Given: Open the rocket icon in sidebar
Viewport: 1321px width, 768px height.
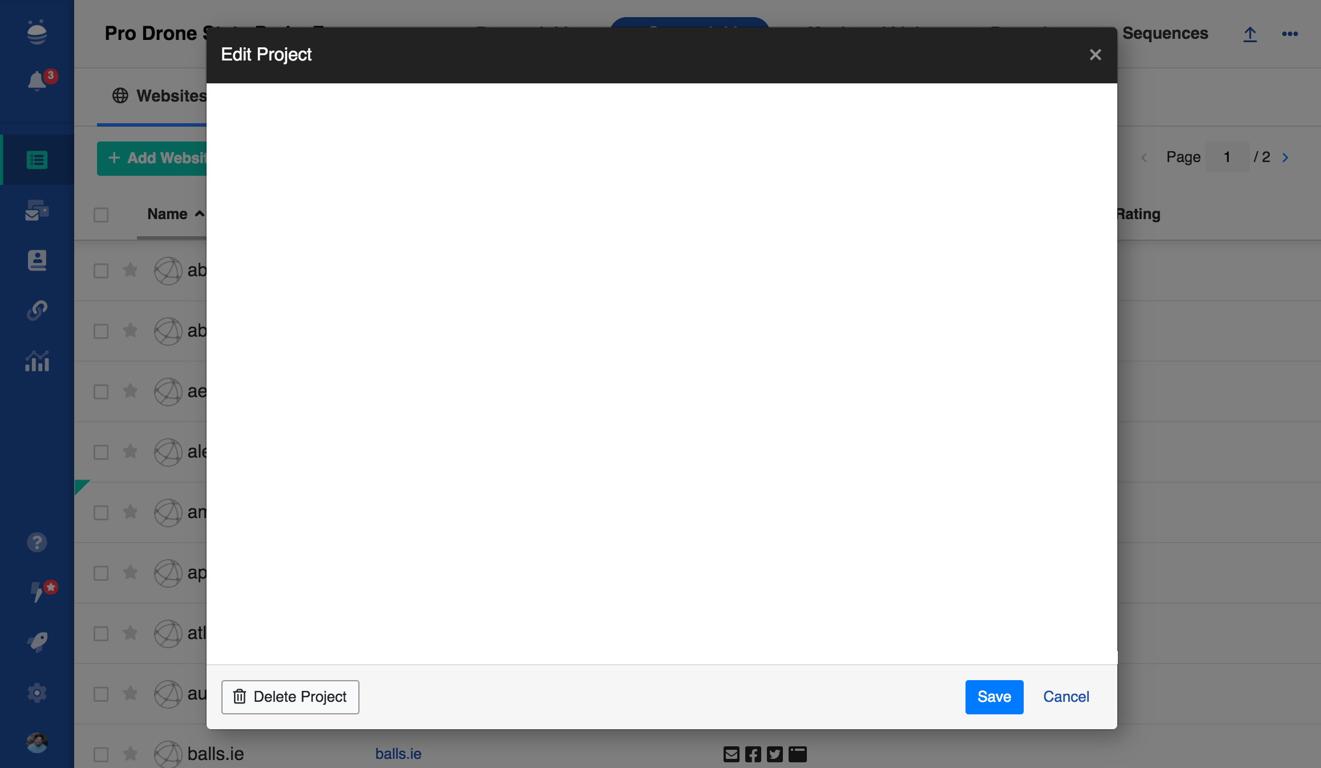Looking at the screenshot, I should pos(37,642).
